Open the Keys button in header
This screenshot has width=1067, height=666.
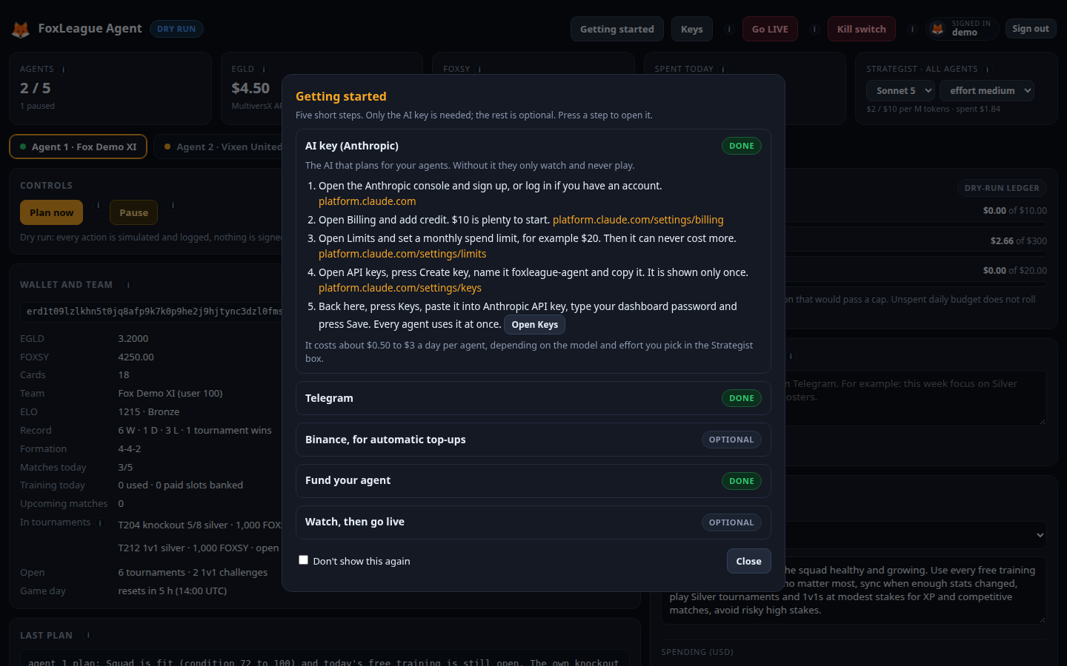click(x=692, y=29)
